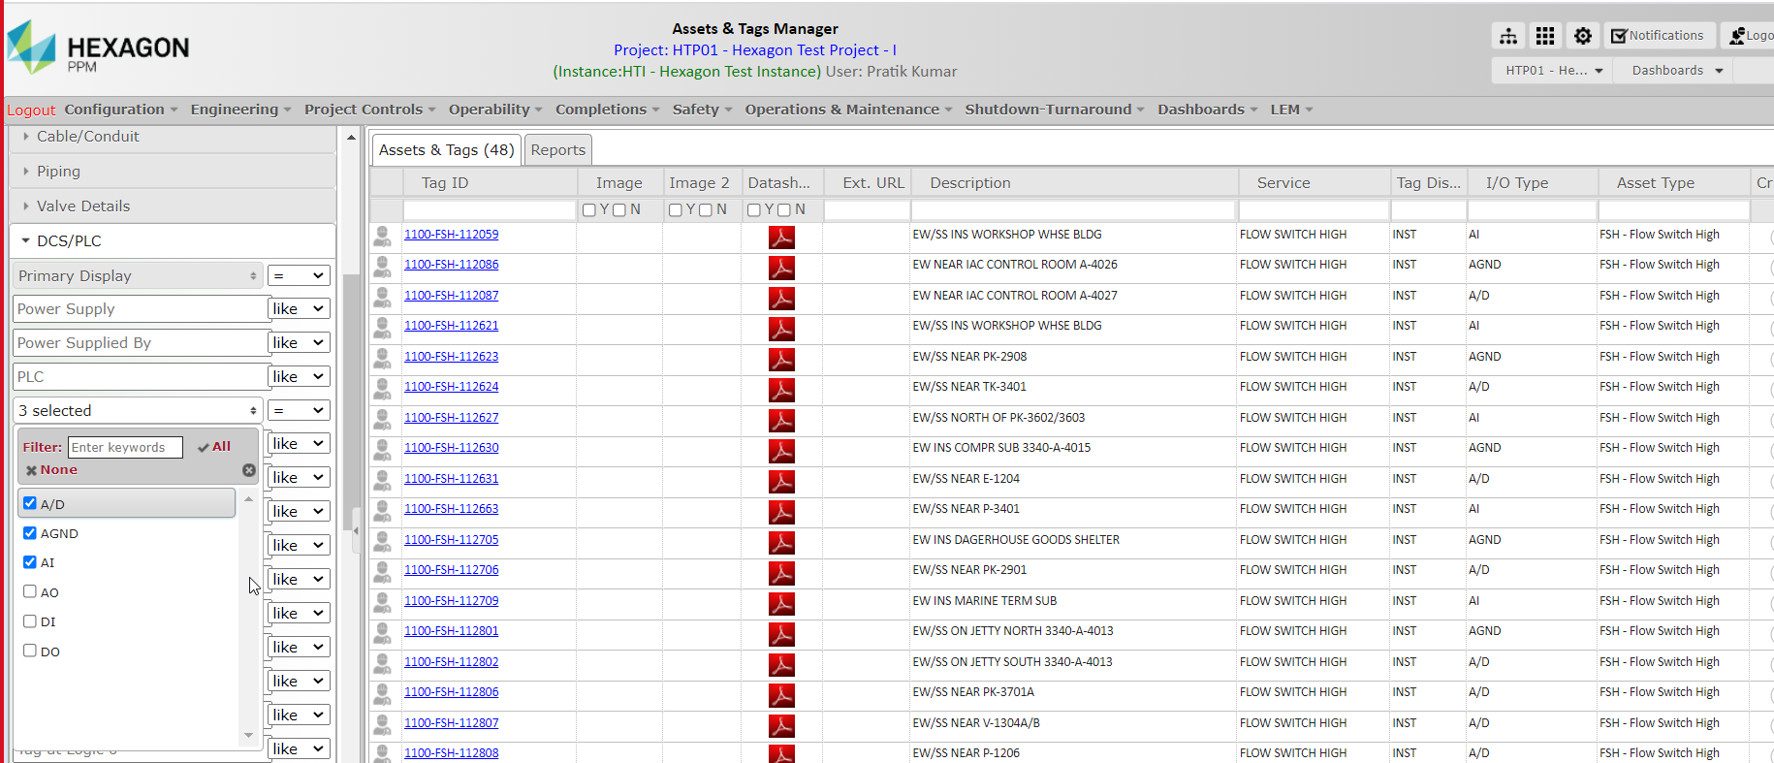Open the '3 selected' multiselect dropdown
Image resolution: width=1774 pixels, height=763 pixels.
tap(138, 410)
